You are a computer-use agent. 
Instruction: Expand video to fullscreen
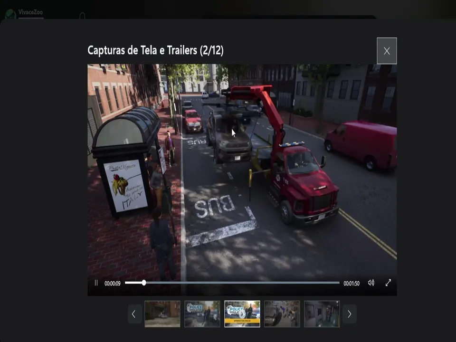click(388, 283)
